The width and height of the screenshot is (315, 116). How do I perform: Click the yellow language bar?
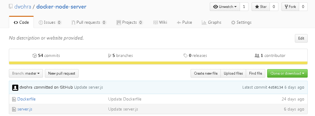(158, 63)
